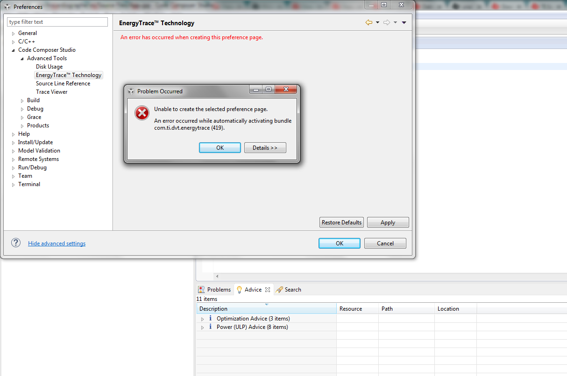Click the Advice lightbulb icon

(x=239, y=290)
